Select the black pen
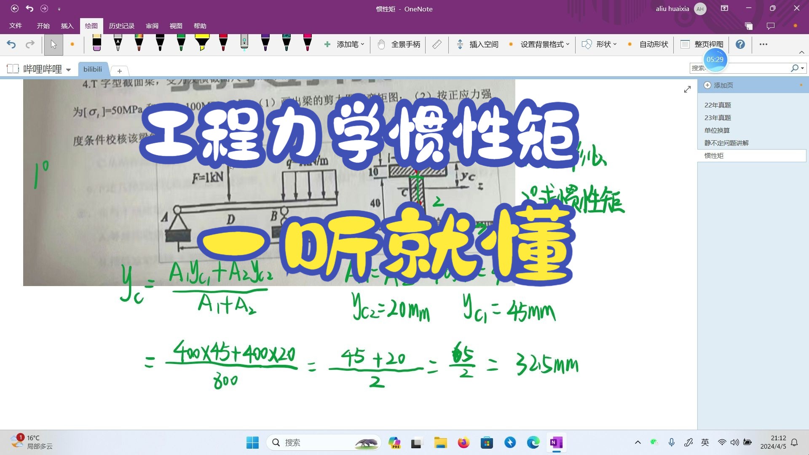The height and width of the screenshot is (455, 809). tap(160, 43)
